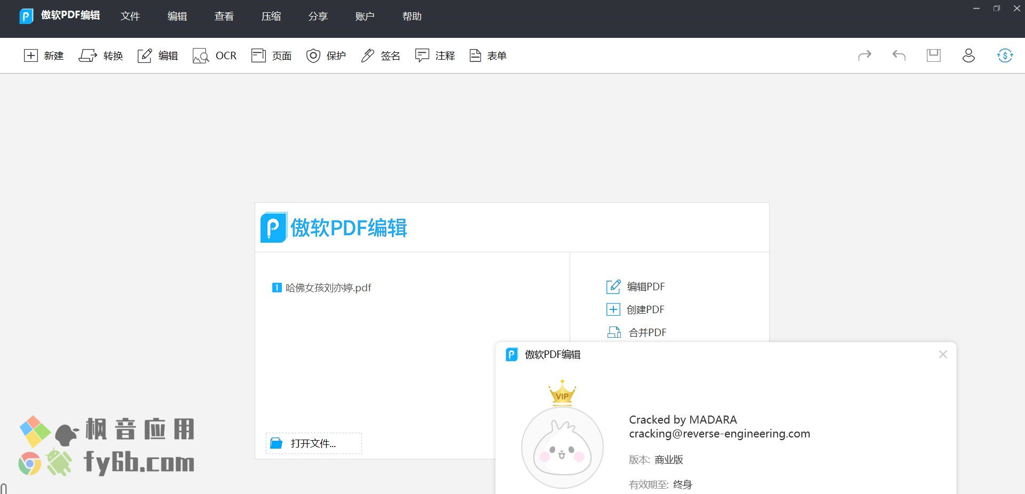The width and height of the screenshot is (1025, 494).
Task: Click the 创建PDF plus icon
Action: tap(613, 309)
